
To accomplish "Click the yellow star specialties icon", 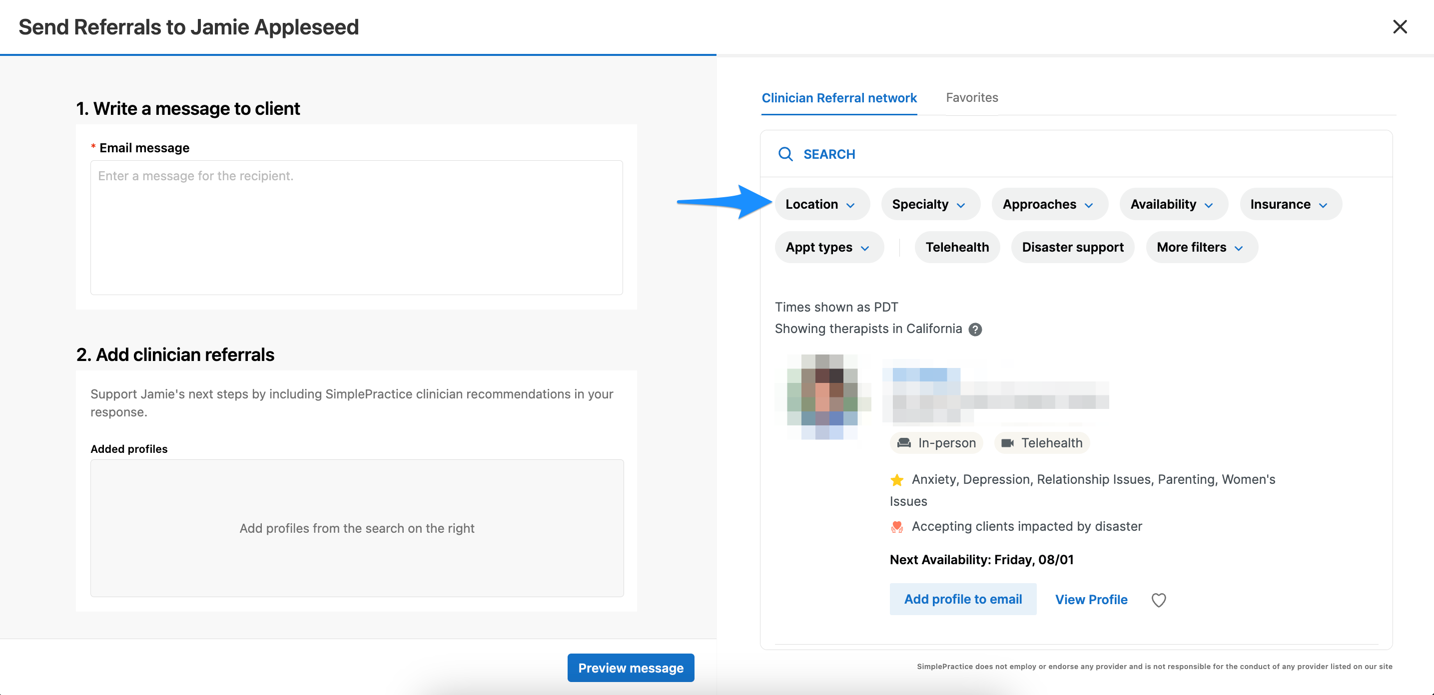I will pyautogui.click(x=897, y=480).
